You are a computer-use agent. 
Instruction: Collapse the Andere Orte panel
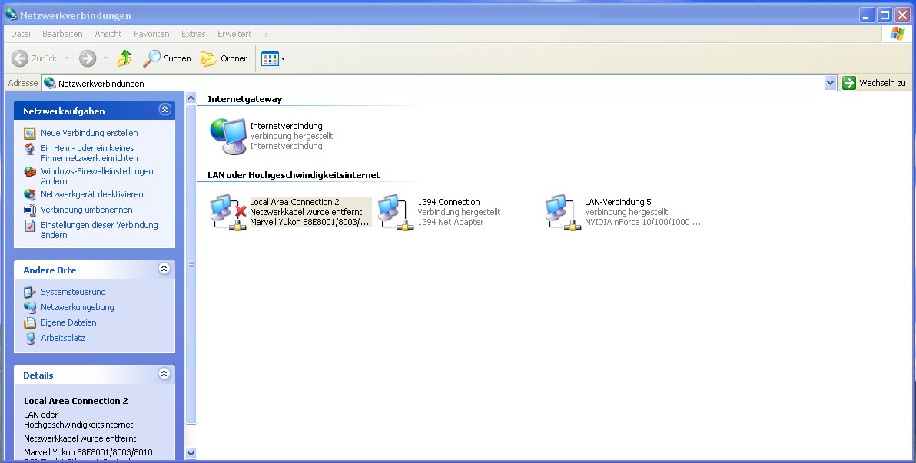(164, 269)
